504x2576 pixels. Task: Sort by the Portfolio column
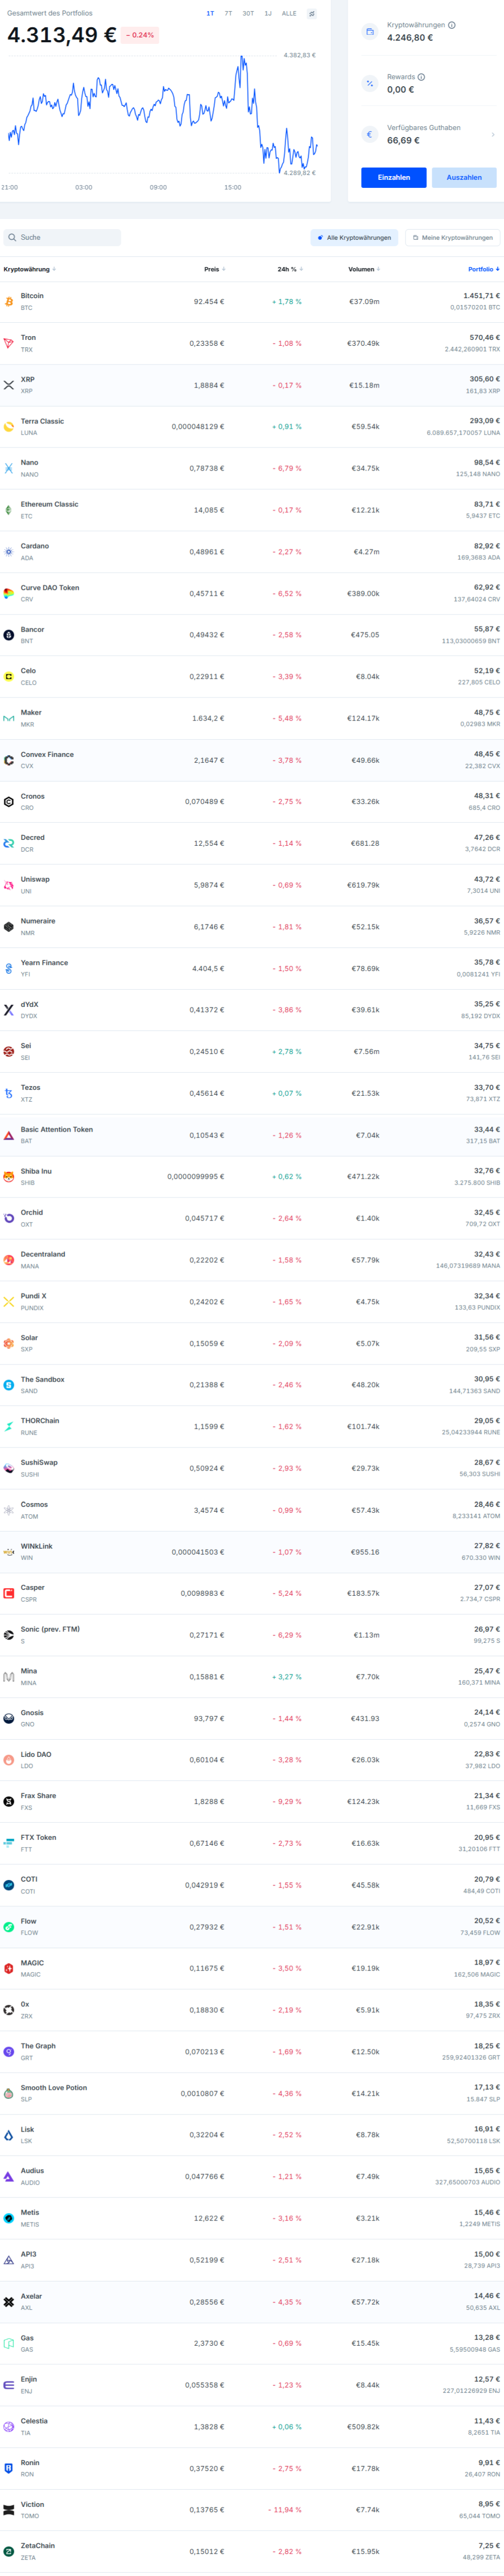[483, 269]
